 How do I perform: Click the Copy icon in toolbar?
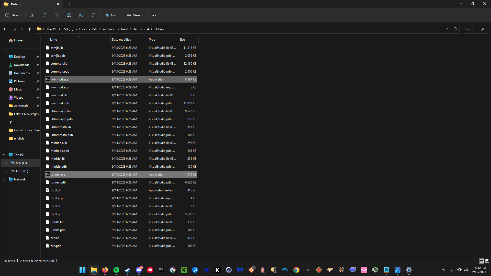[x=44, y=15]
